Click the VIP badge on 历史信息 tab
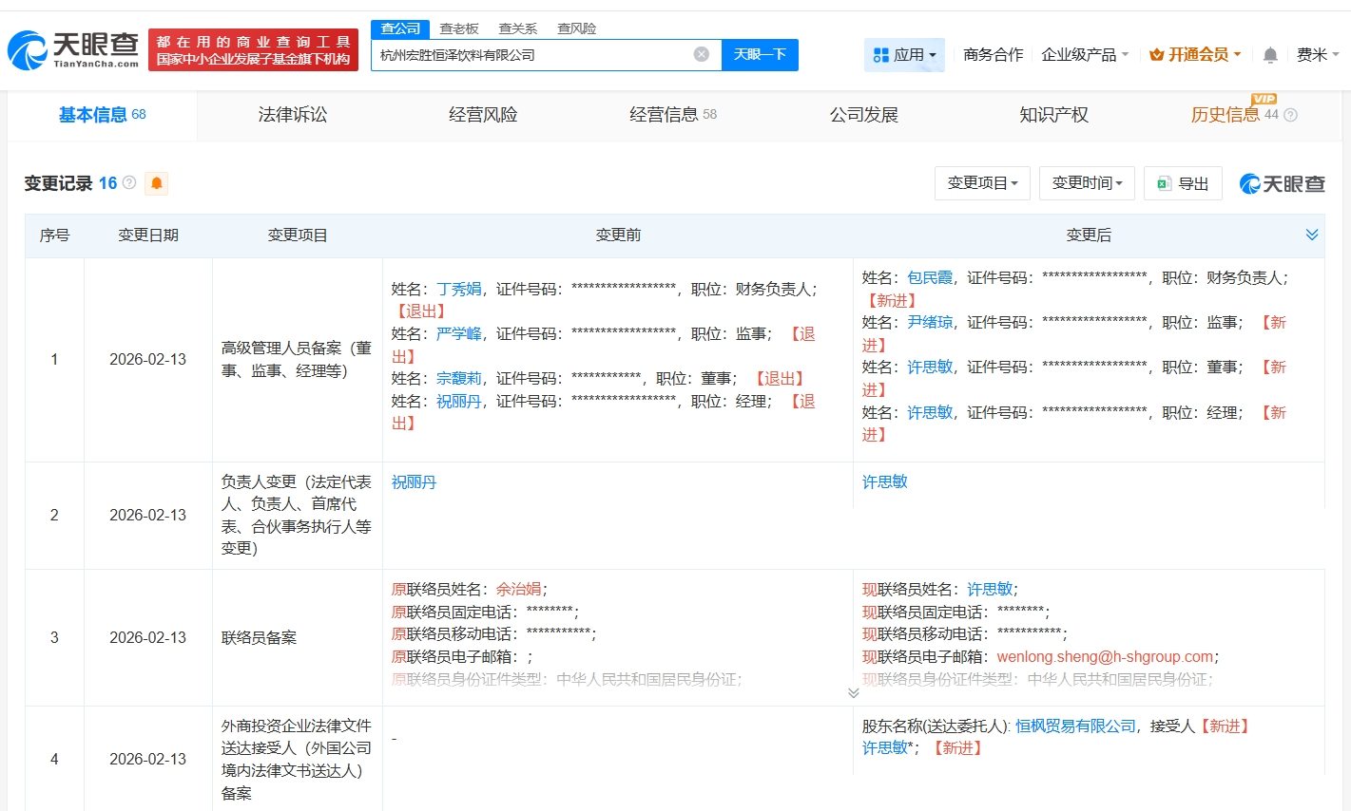1351x811 pixels. pos(1264,101)
